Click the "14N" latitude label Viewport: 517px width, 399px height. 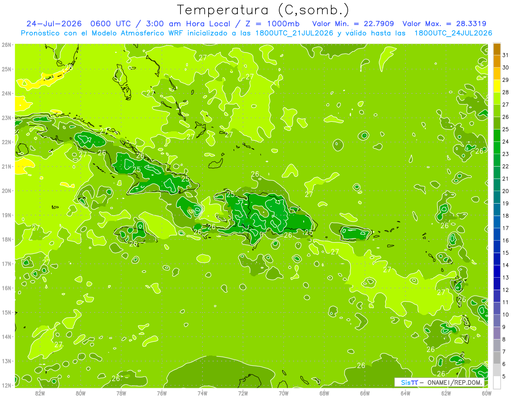pos(6,337)
